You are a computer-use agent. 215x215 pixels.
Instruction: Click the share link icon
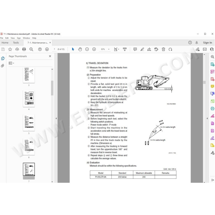pos(197,49)
